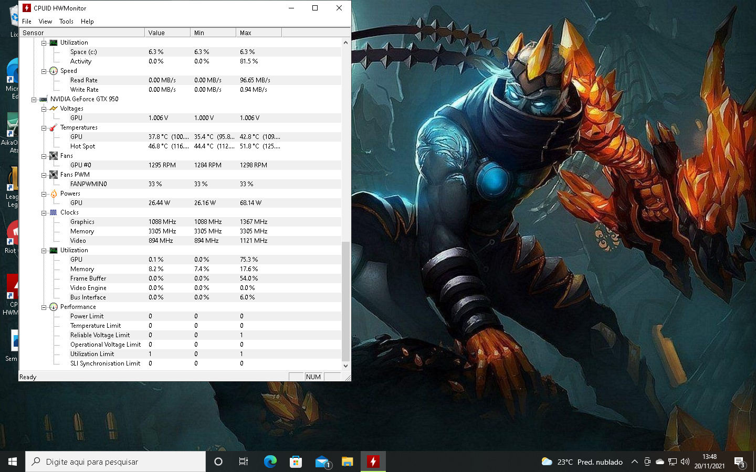The width and height of the screenshot is (756, 472).
Task: Collapse the Fans node
Action: point(44,156)
